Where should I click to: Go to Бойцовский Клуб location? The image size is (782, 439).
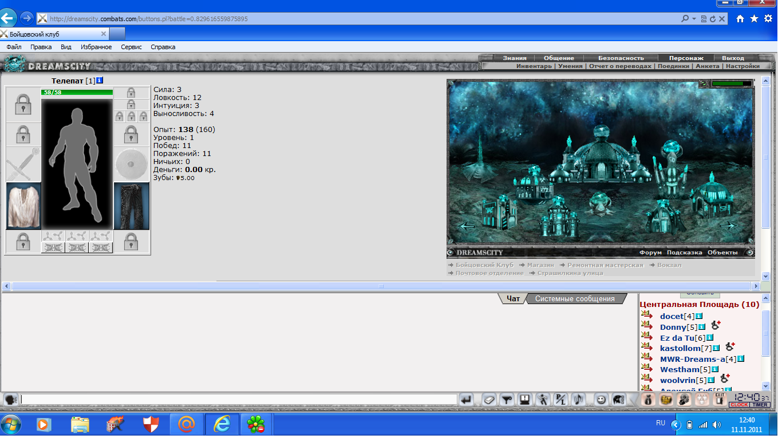(x=484, y=265)
